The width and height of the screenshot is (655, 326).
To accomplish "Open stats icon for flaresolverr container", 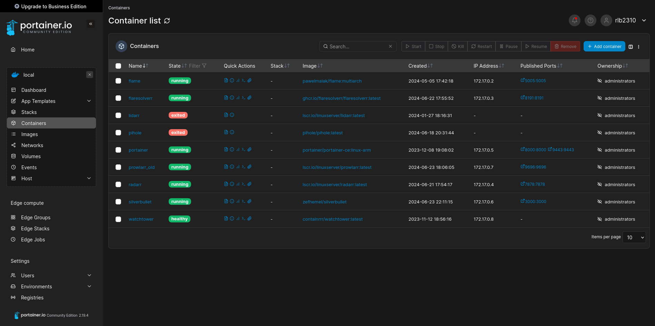I will [x=238, y=98].
